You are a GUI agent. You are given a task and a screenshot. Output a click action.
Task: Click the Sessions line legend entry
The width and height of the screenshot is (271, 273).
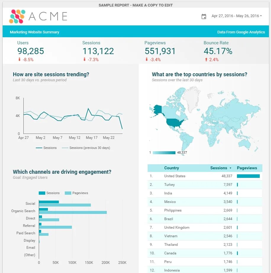click(x=46, y=148)
